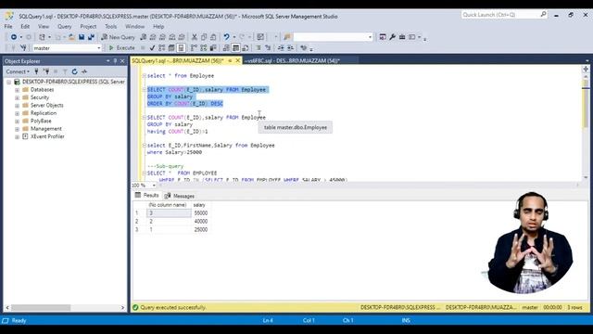Image resolution: width=593 pixels, height=334 pixels.
Task: Open the Project menu
Action: tap(88, 27)
